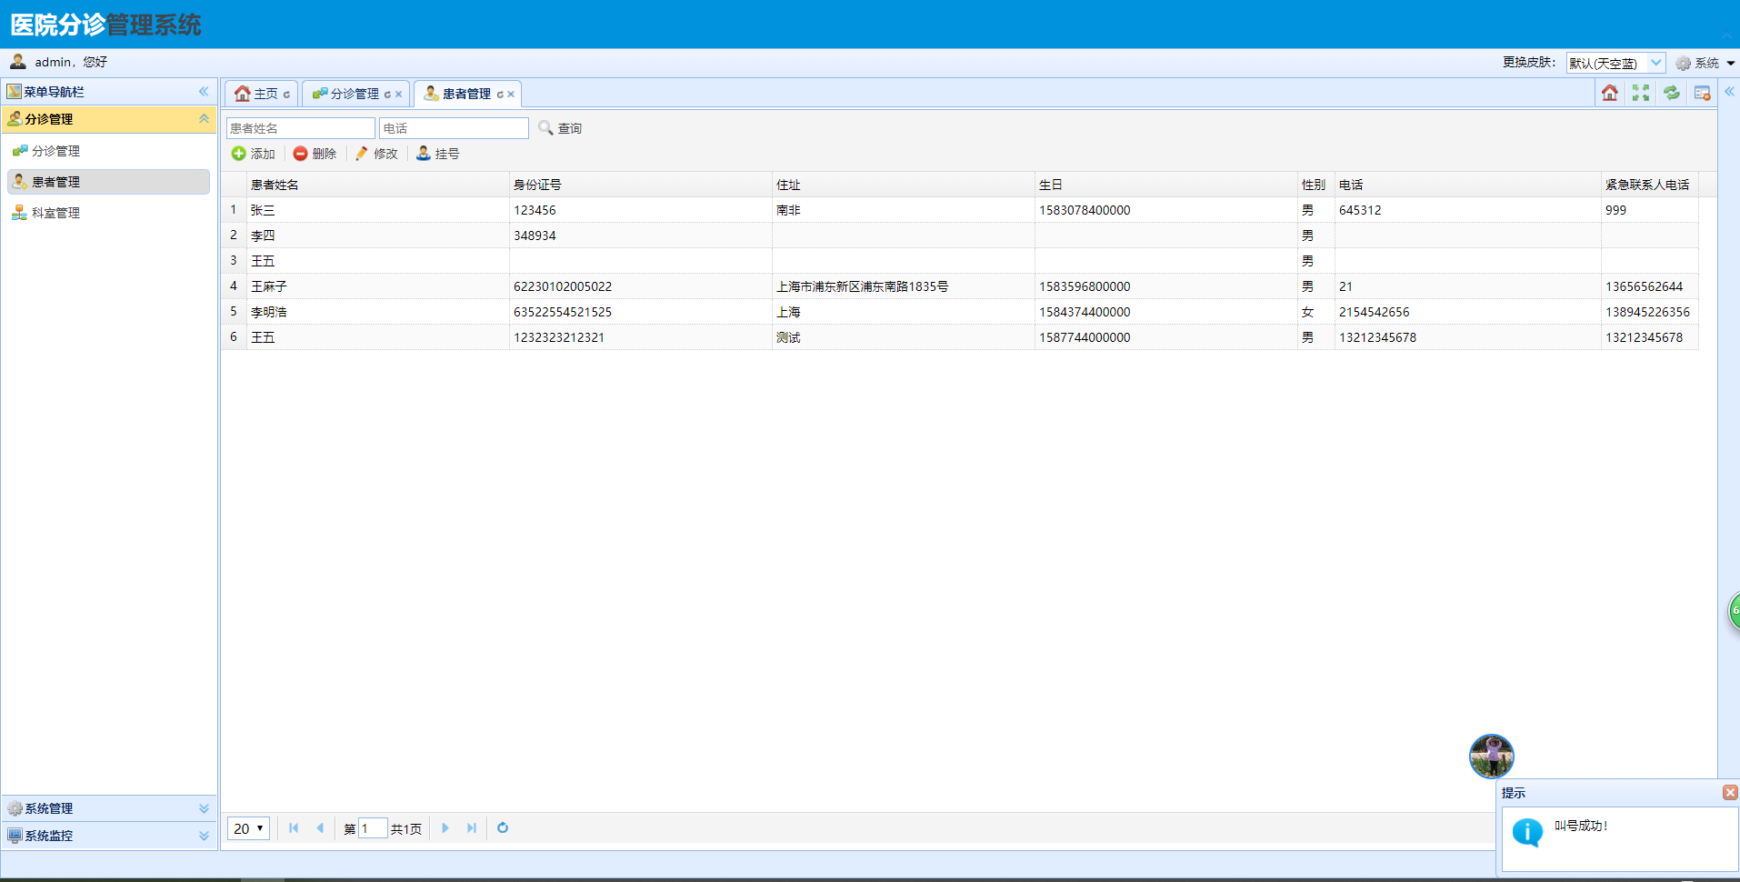The height and width of the screenshot is (882, 1740).
Task: Expand the 系统管理 accordion panel
Action: tap(109, 808)
